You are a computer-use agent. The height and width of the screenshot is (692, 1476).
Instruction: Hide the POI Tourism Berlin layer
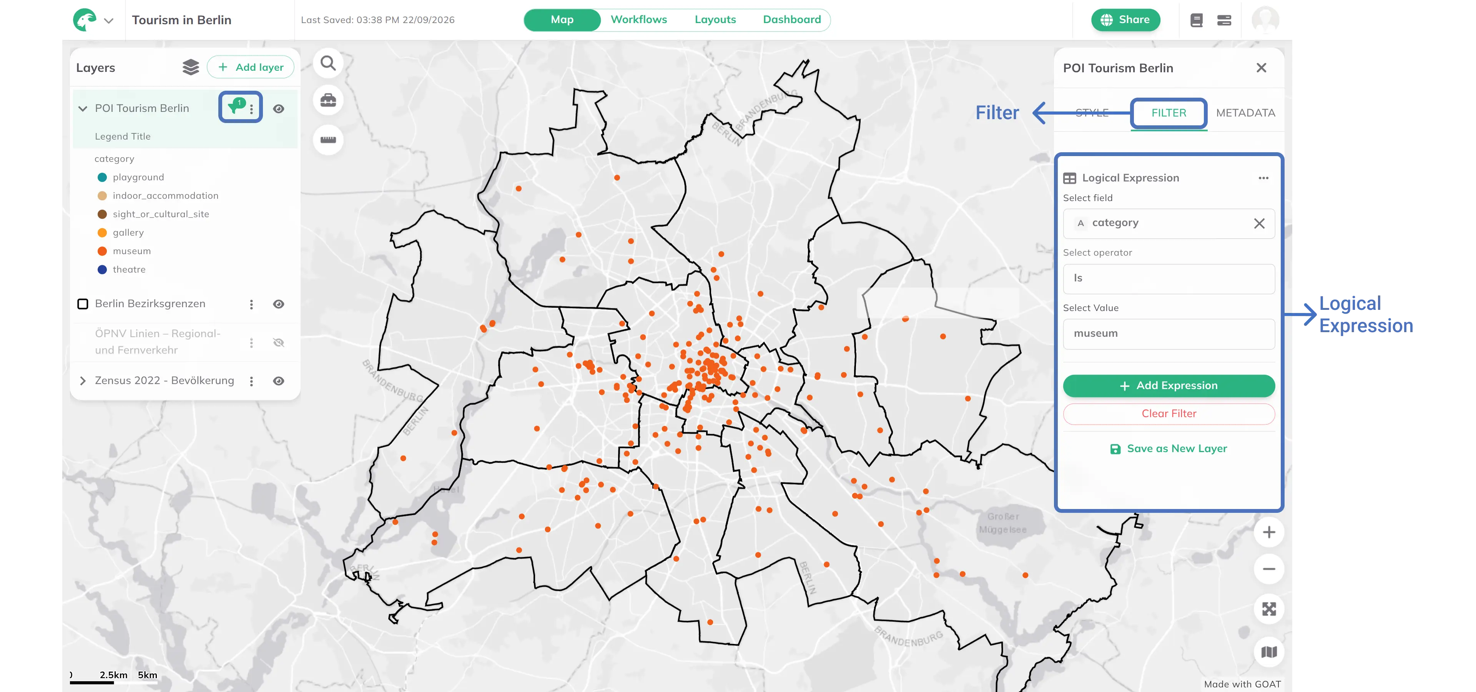(278, 109)
